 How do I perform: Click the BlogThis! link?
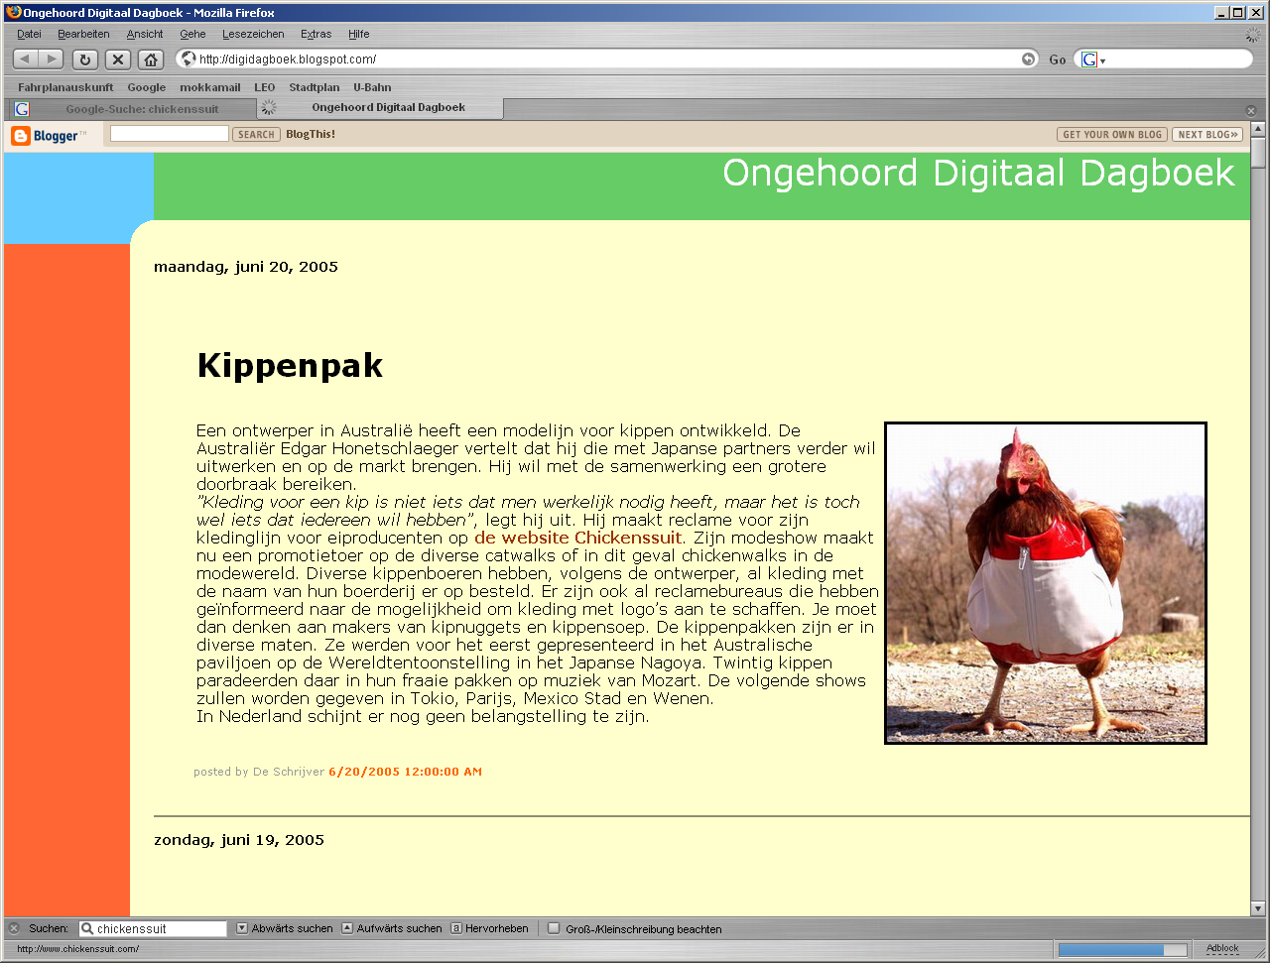(x=311, y=134)
